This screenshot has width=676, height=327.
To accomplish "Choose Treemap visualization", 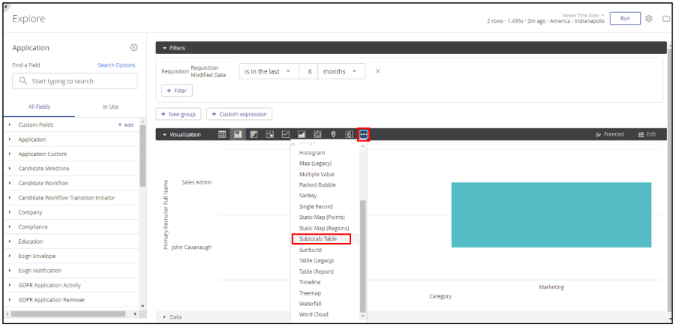I will click(x=311, y=293).
